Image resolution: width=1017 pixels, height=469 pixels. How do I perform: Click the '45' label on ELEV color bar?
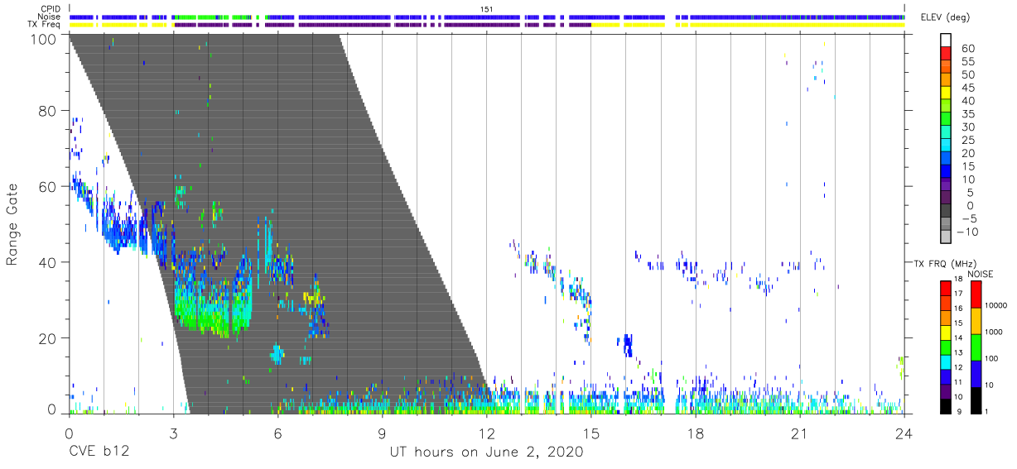point(969,88)
